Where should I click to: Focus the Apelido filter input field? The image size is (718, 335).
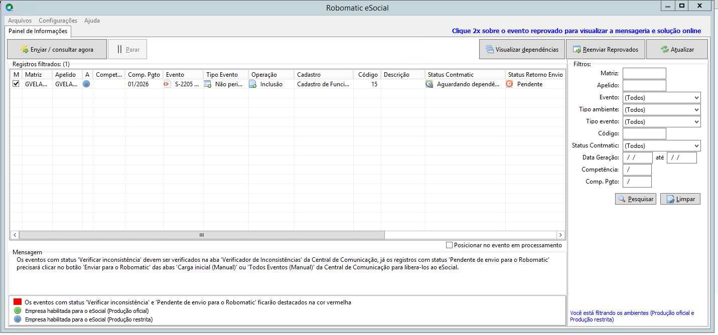pos(644,86)
